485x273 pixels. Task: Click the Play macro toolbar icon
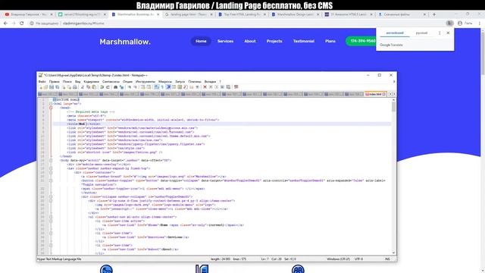coord(217,87)
